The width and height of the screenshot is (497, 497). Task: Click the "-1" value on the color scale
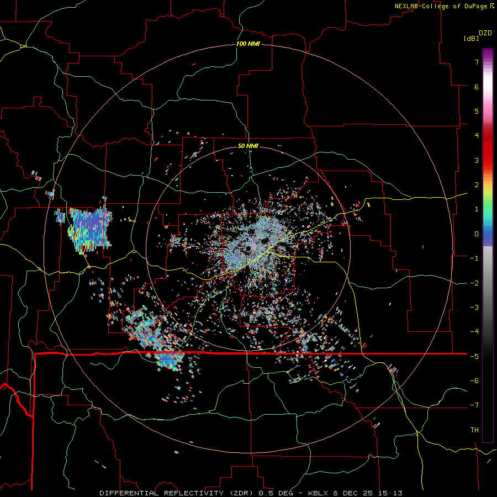474,258
